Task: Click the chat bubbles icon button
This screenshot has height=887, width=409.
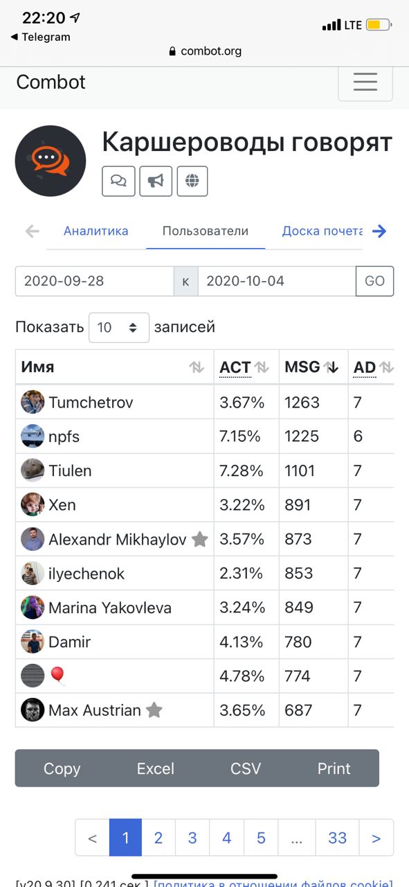Action: coord(118,181)
